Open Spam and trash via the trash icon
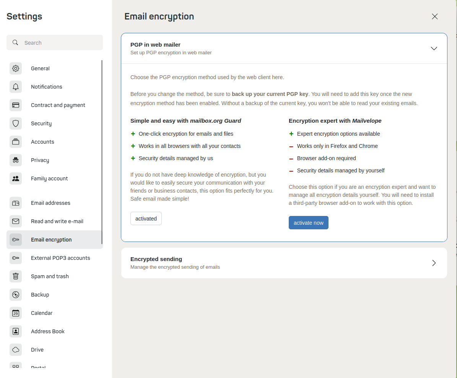 [x=16, y=276]
